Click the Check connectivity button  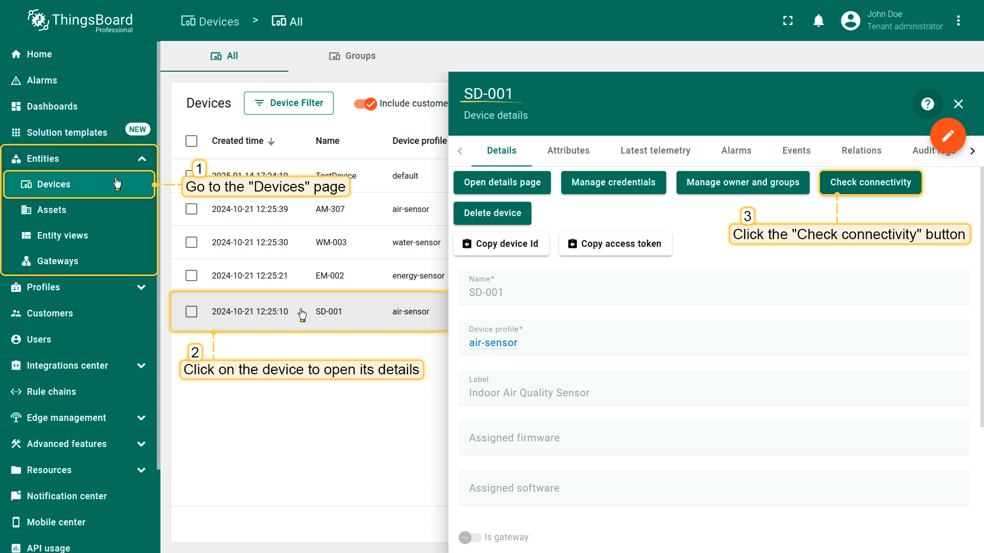pyautogui.click(x=870, y=182)
